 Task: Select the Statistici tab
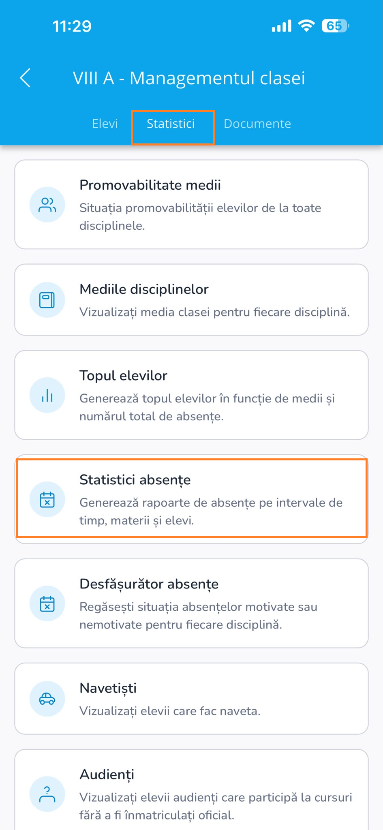click(x=171, y=124)
